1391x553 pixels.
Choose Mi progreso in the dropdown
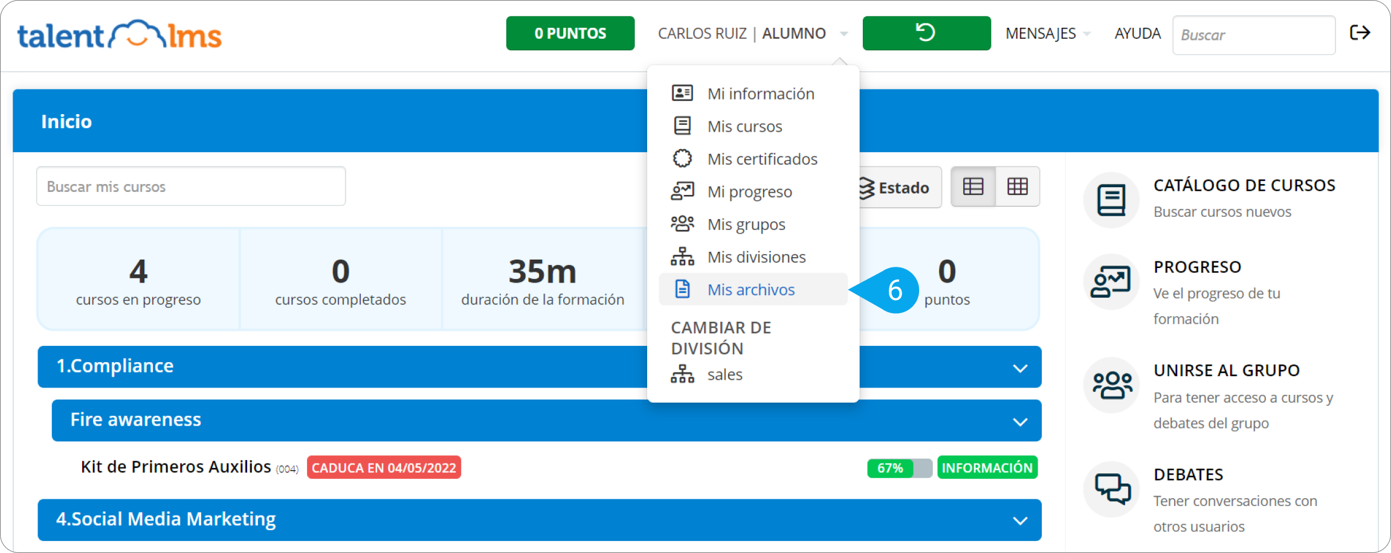click(749, 192)
